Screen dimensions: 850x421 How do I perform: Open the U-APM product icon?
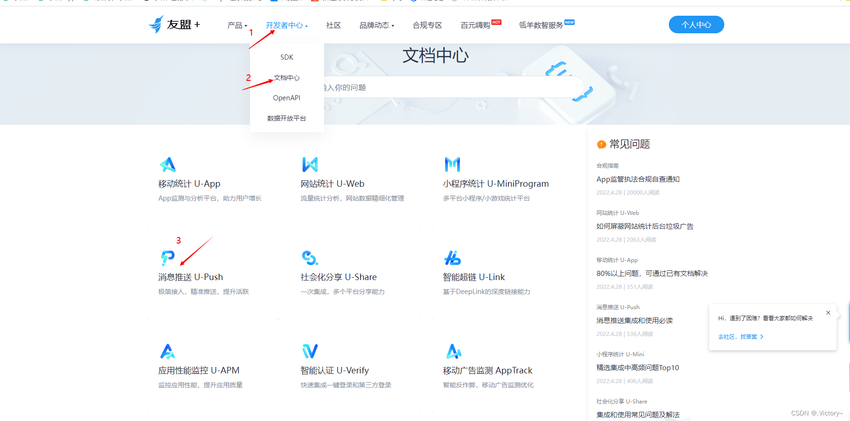click(x=167, y=351)
